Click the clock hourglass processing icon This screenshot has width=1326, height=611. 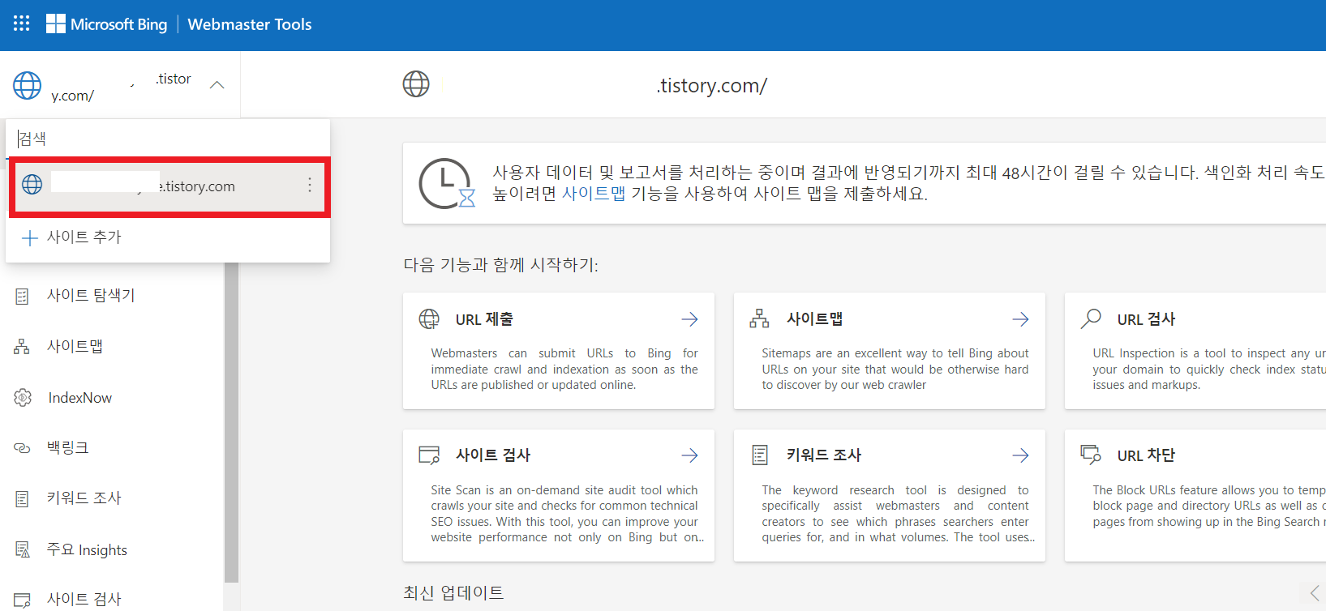pos(446,184)
